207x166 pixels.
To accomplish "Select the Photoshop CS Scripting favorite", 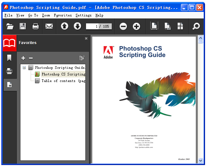I will click(x=63, y=74).
